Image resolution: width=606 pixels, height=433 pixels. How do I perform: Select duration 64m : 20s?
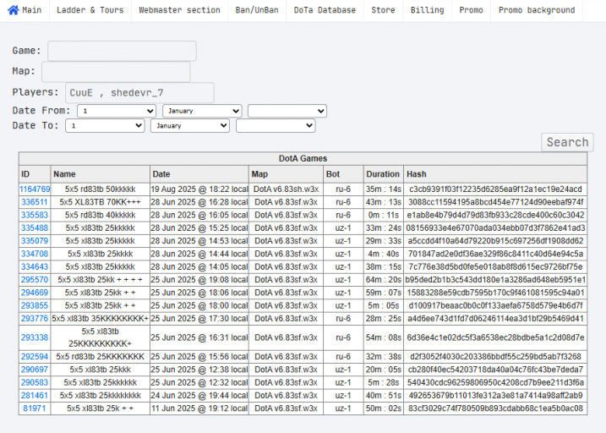384,280
